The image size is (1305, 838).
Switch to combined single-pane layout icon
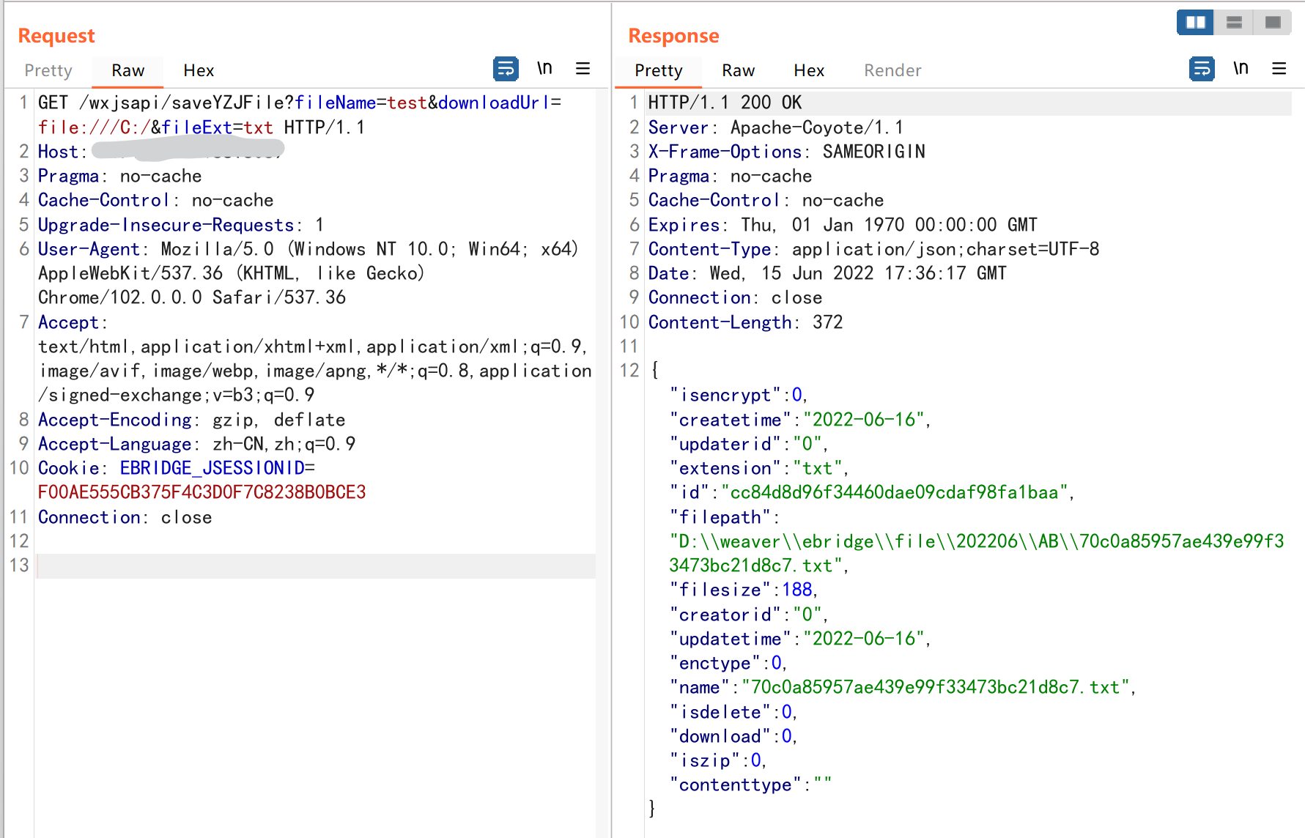coord(1273,23)
